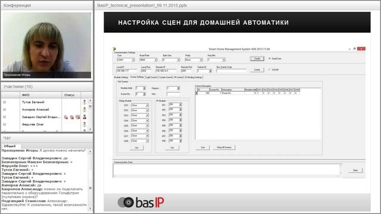Click the row marker square beside Ферулёв Олег
The height and width of the screenshot is (214, 381).
(4, 124)
